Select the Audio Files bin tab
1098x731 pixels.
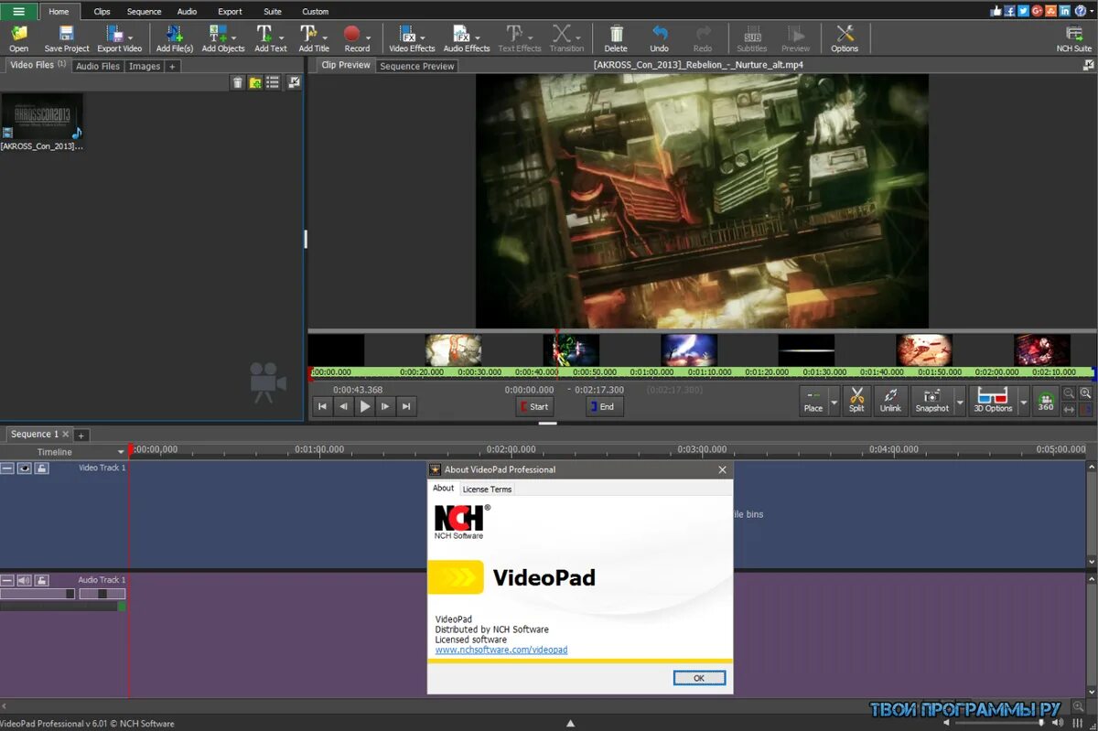click(x=98, y=66)
